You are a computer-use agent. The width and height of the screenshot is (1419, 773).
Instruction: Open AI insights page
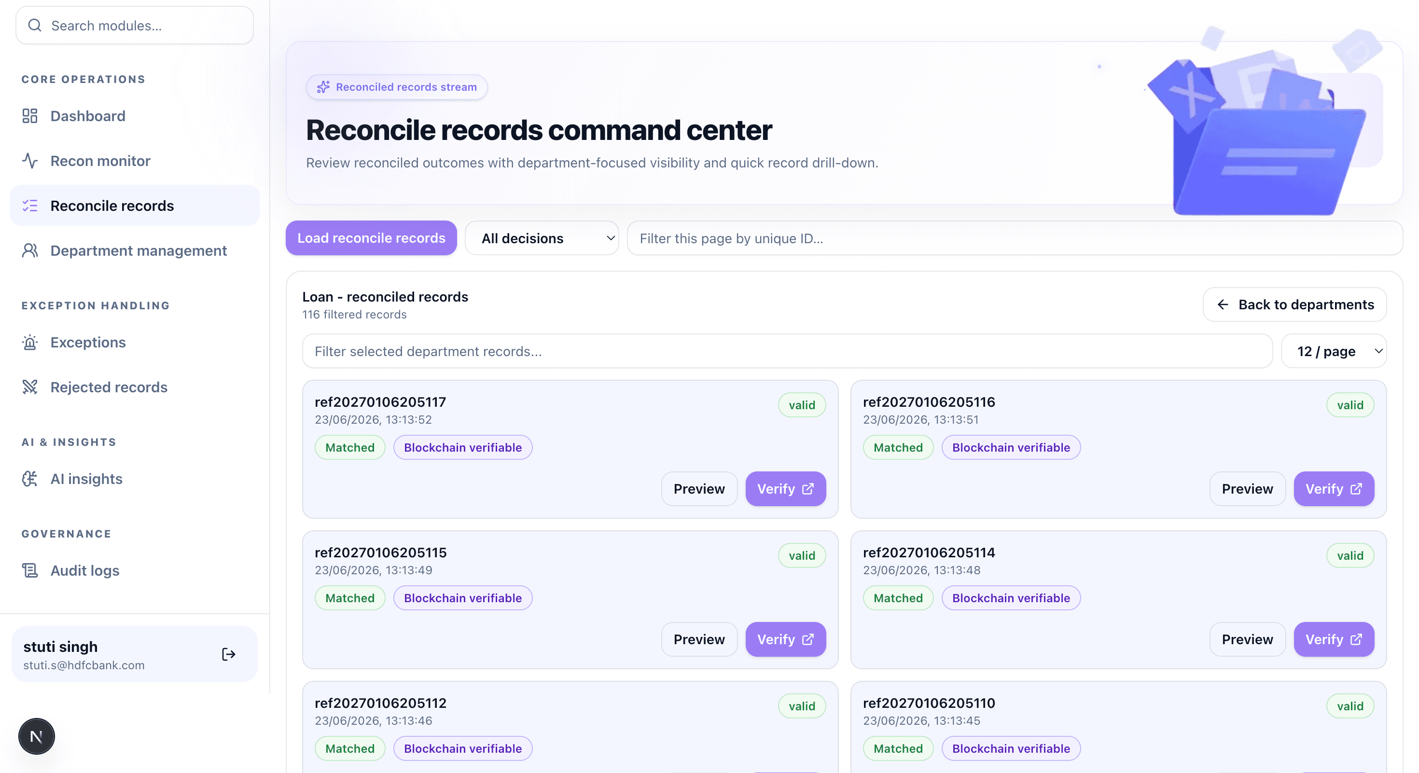[134, 479]
